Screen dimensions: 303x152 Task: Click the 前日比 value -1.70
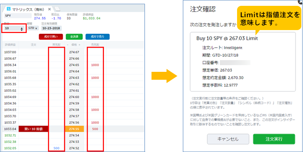coord(56,18)
